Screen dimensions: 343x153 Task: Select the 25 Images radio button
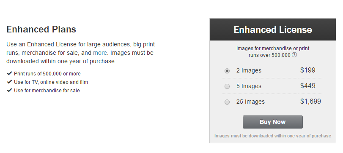point(227,102)
